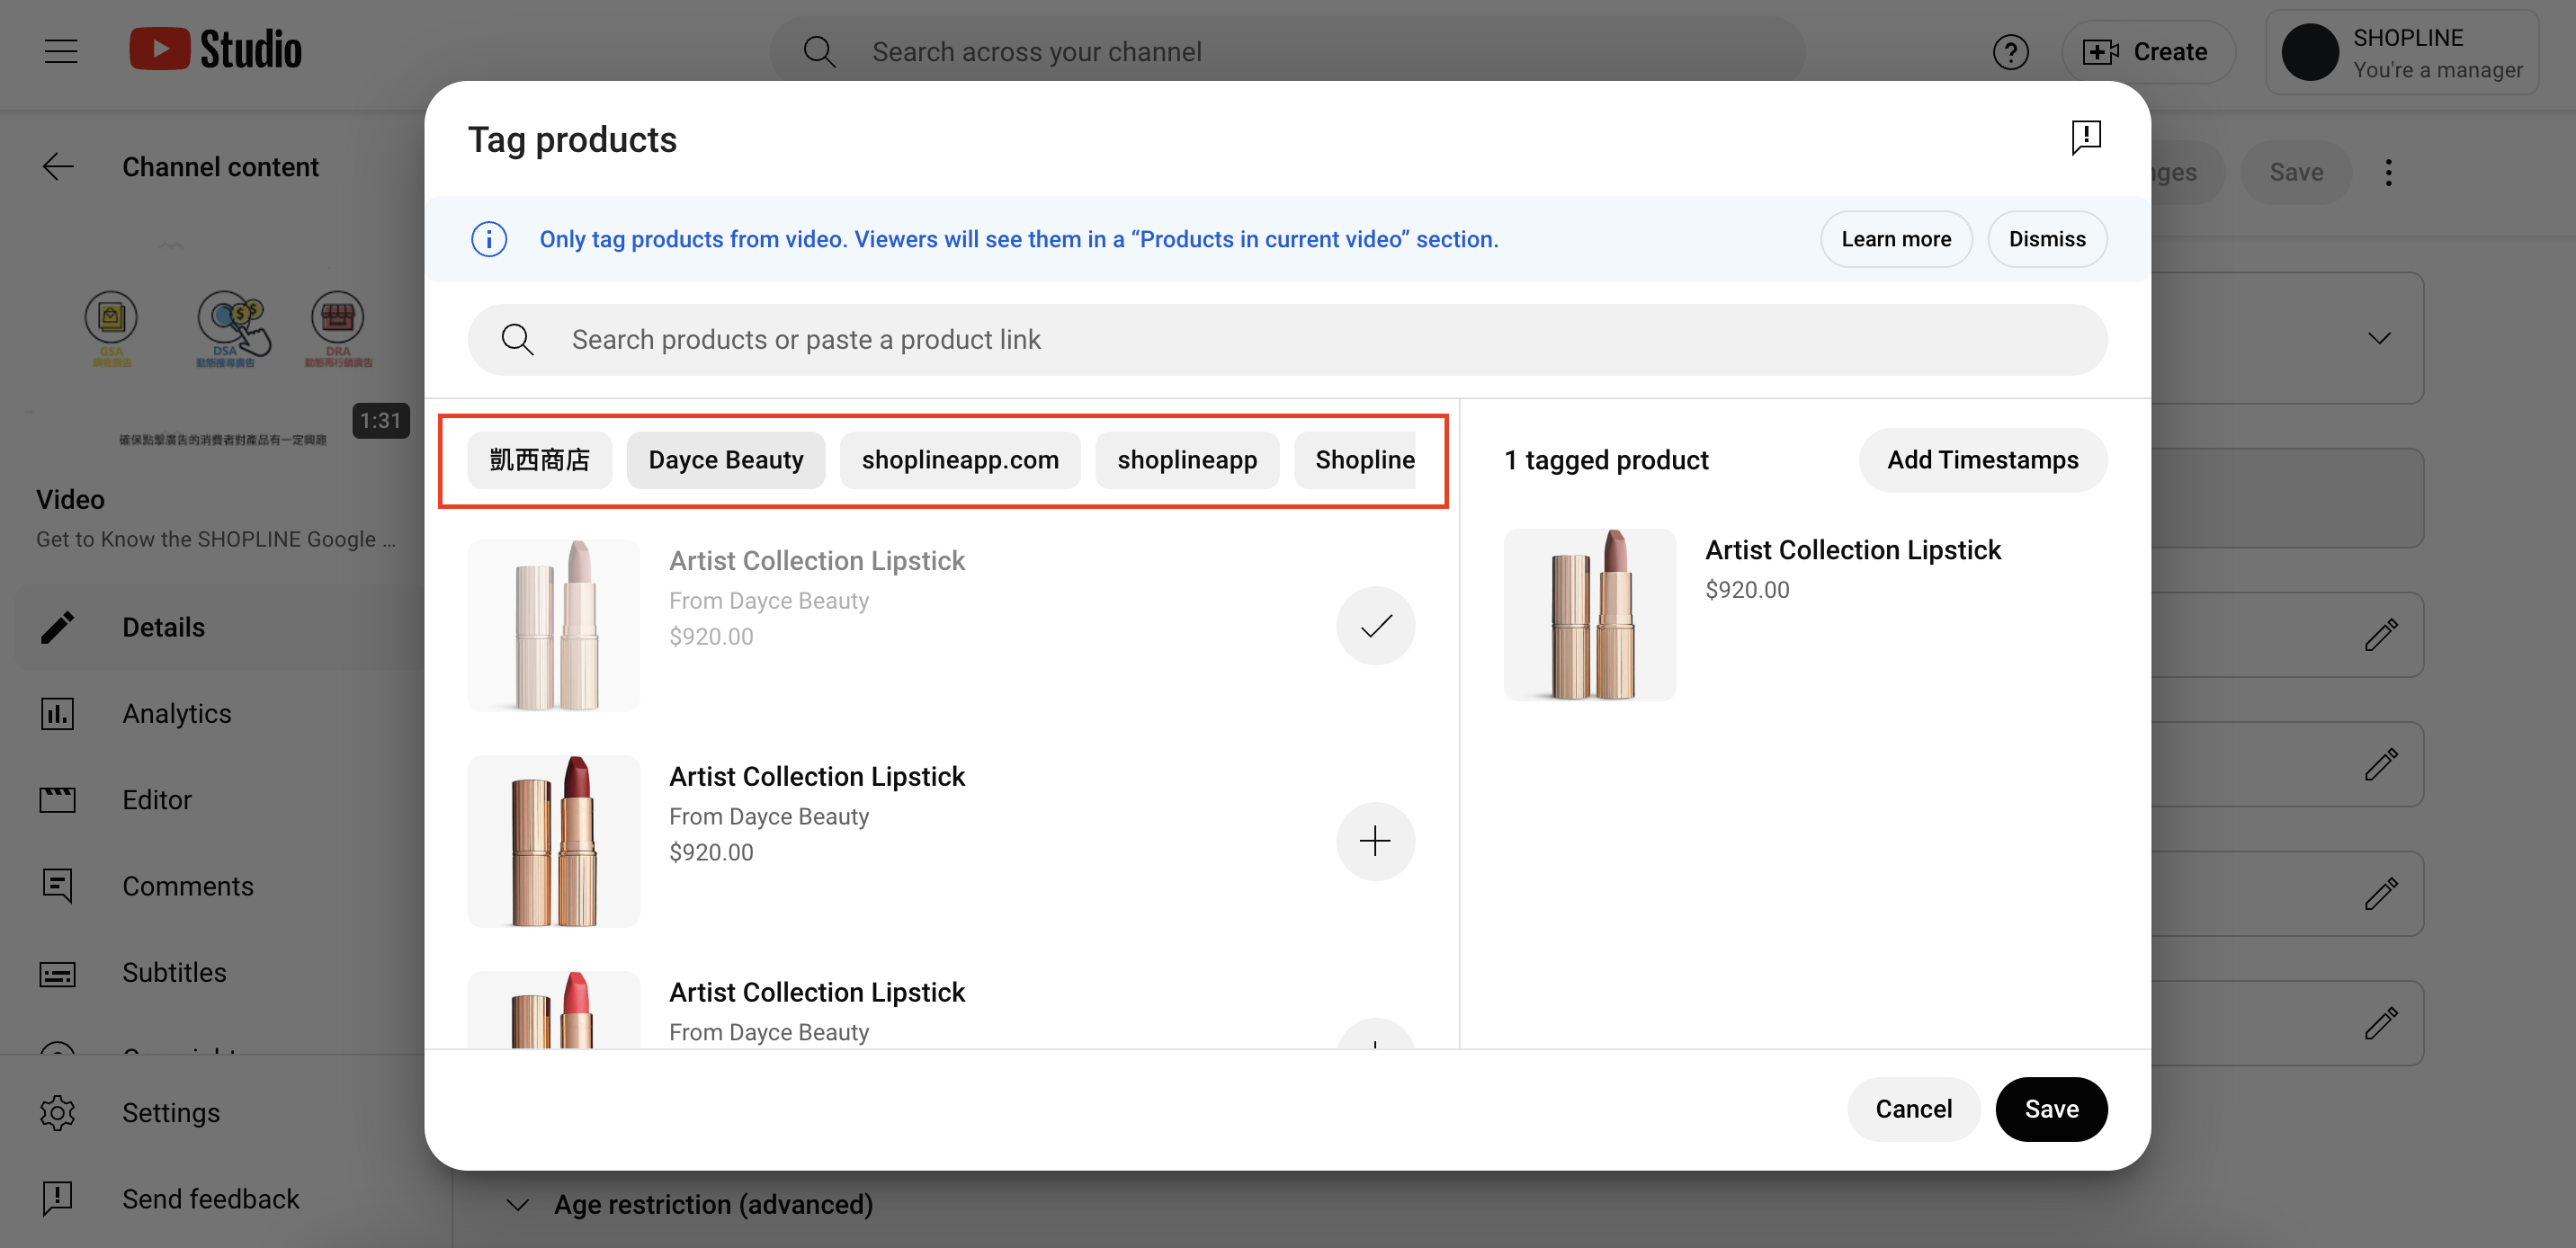Screen dimensions: 2576x1248
Task: Click the bottom pencil edit icon on right
Action: pyautogui.click(x=2380, y=1023)
